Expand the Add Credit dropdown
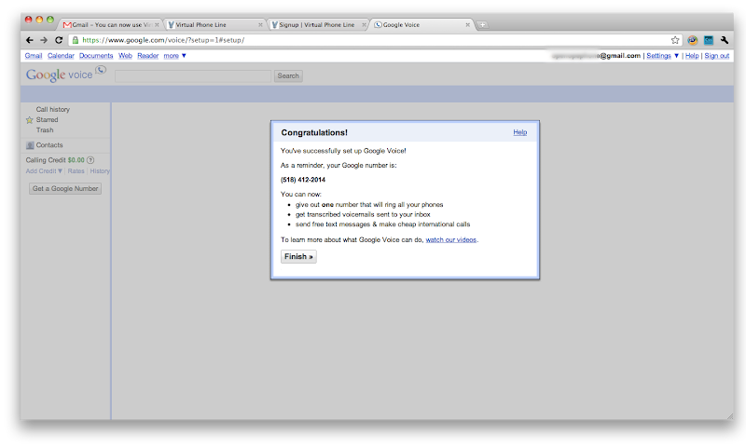 [x=44, y=171]
